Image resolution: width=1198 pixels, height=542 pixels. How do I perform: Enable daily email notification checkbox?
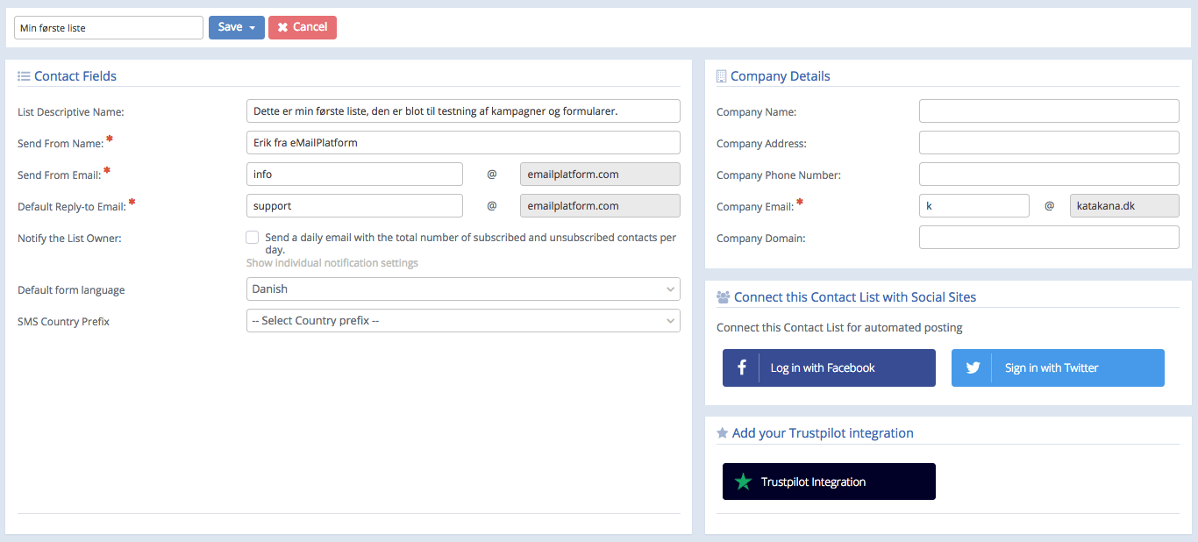tap(253, 238)
